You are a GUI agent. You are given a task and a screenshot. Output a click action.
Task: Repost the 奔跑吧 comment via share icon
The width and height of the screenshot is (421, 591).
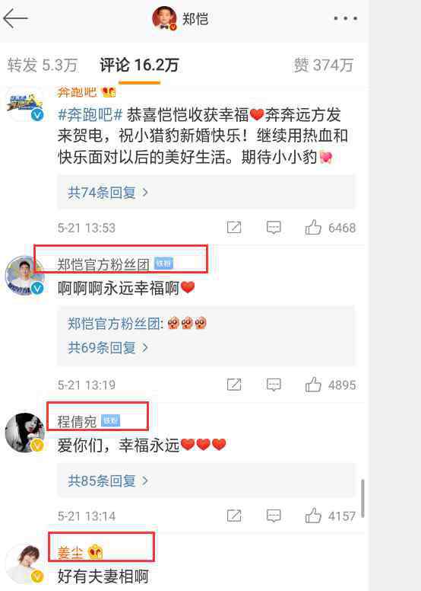[x=234, y=227]
